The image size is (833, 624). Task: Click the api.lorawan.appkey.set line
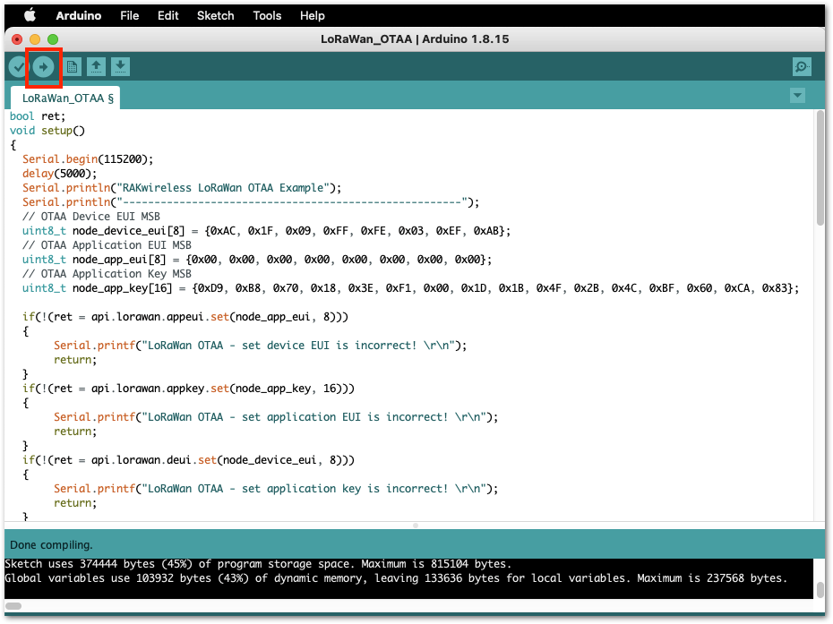point(189,389)
